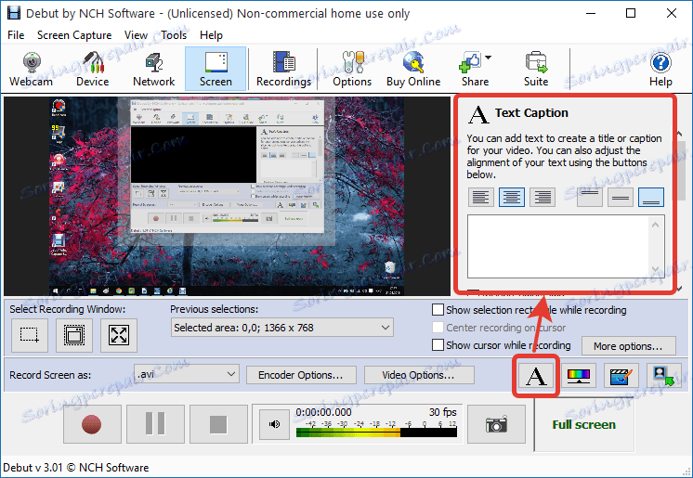
Task: Select the Webcam capture source
Action: (x=31, y=70)
